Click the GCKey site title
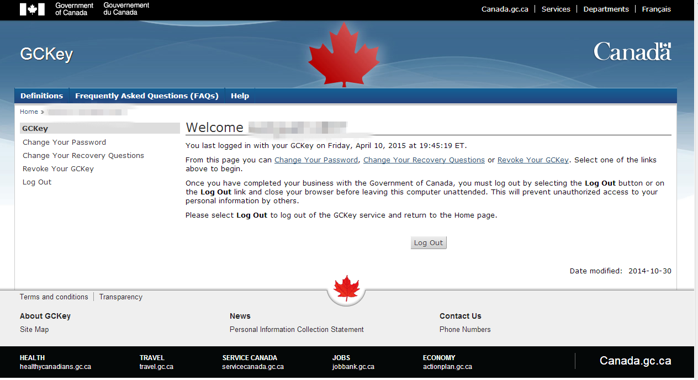698x380 pixels. point(46,54)
